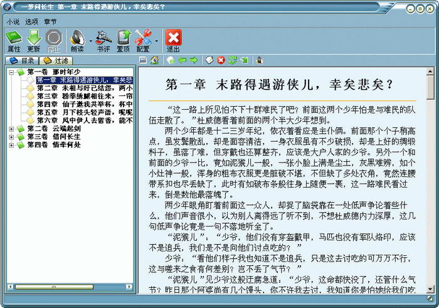Screen dimensions: 439x308
Task: Click the green refresh arrows icon
Action: 233,60
